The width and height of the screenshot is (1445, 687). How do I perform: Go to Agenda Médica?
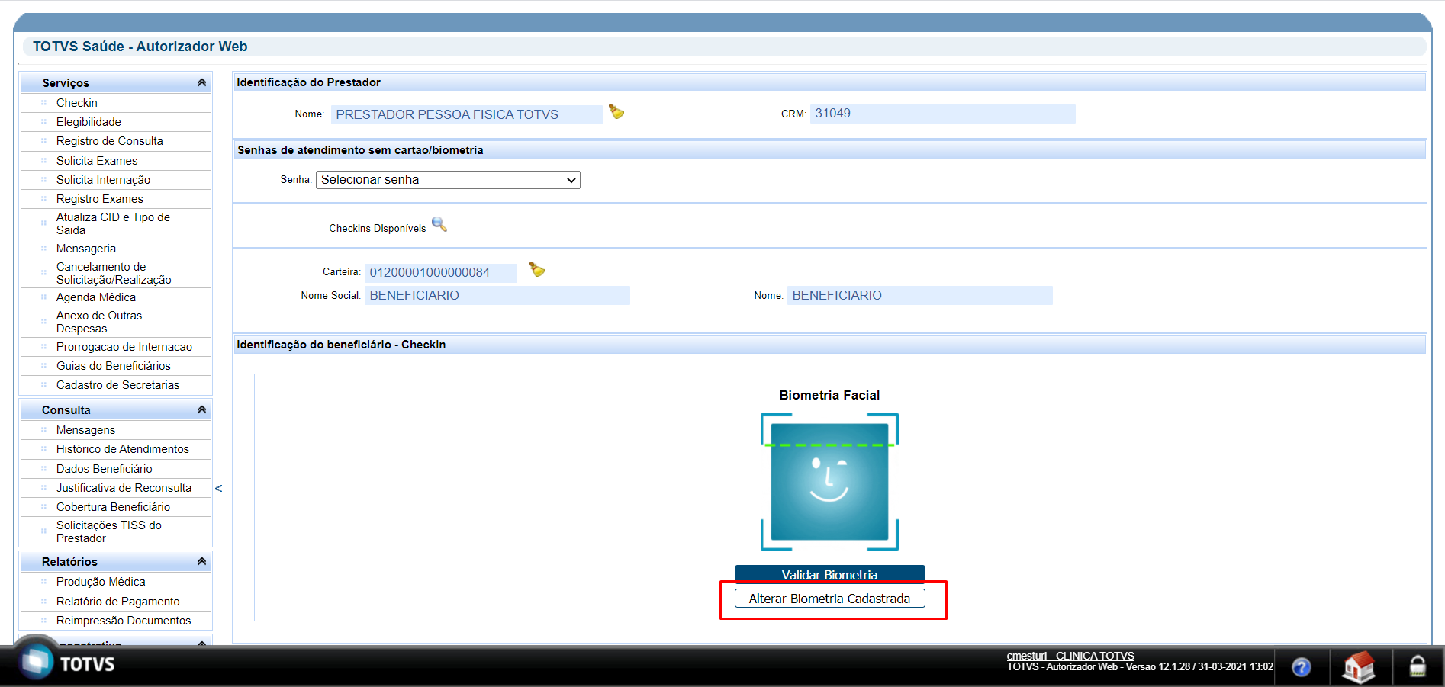[x=96, y=297]
